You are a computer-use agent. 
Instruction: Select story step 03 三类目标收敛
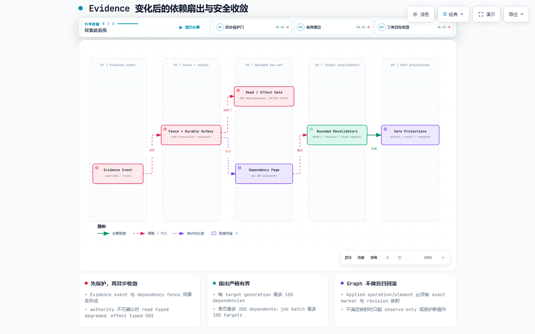414,27
